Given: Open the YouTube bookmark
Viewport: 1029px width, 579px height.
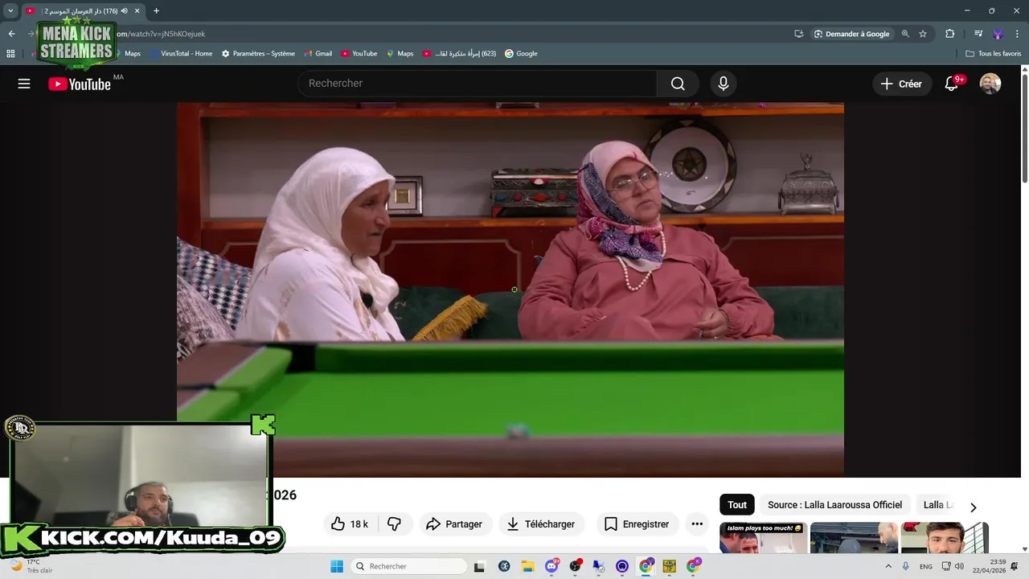Looking at the screenshot, I should click(359, 54).
